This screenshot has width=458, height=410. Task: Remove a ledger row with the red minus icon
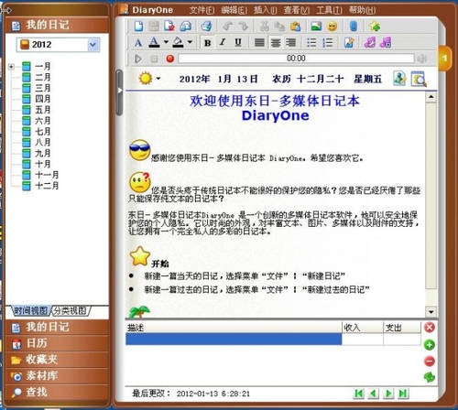[x=430, y=361]
